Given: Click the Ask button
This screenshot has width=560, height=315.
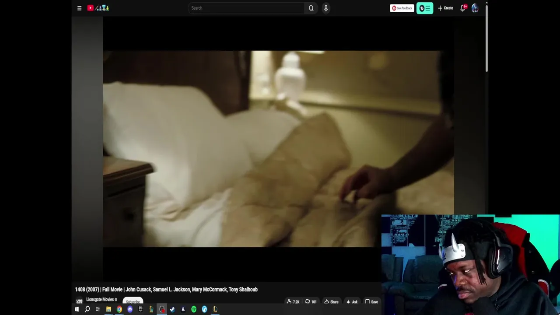Looking at the screenshot, I should tap(352, 301).
